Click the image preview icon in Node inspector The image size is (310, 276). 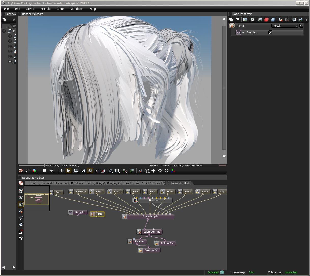pos(245,20)
